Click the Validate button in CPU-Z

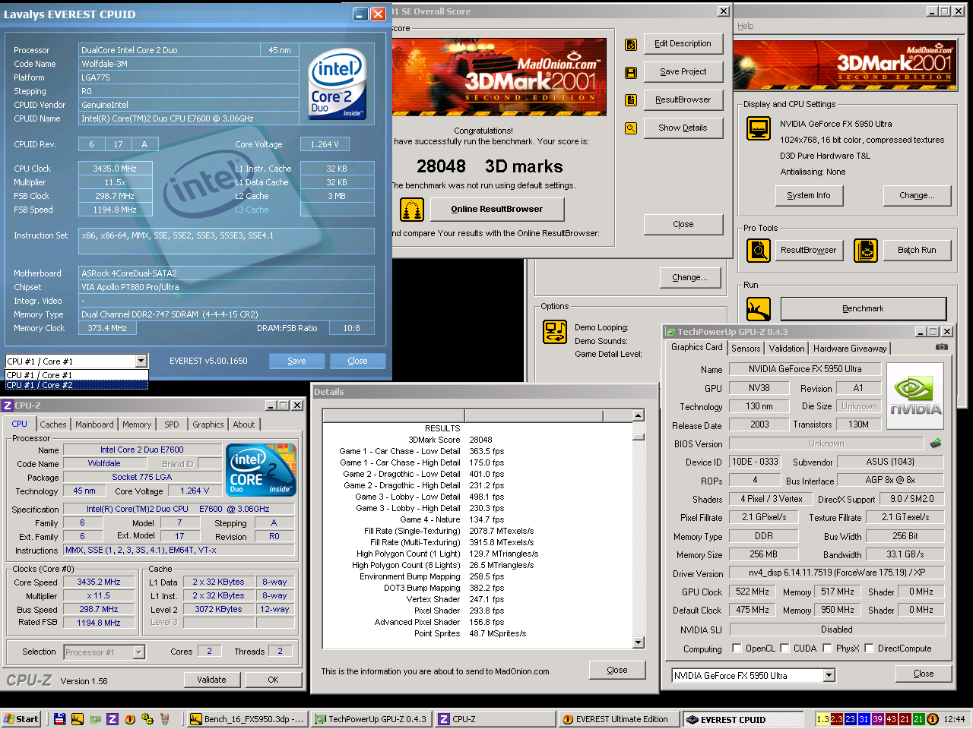tap(211, 680)
